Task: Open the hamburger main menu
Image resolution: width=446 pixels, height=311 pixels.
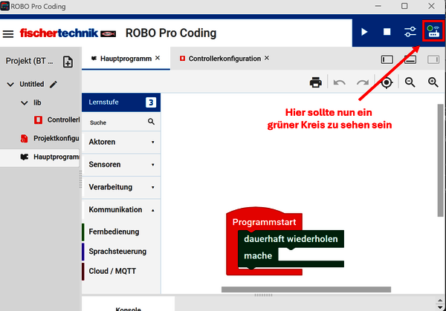Action: (8, 34)
